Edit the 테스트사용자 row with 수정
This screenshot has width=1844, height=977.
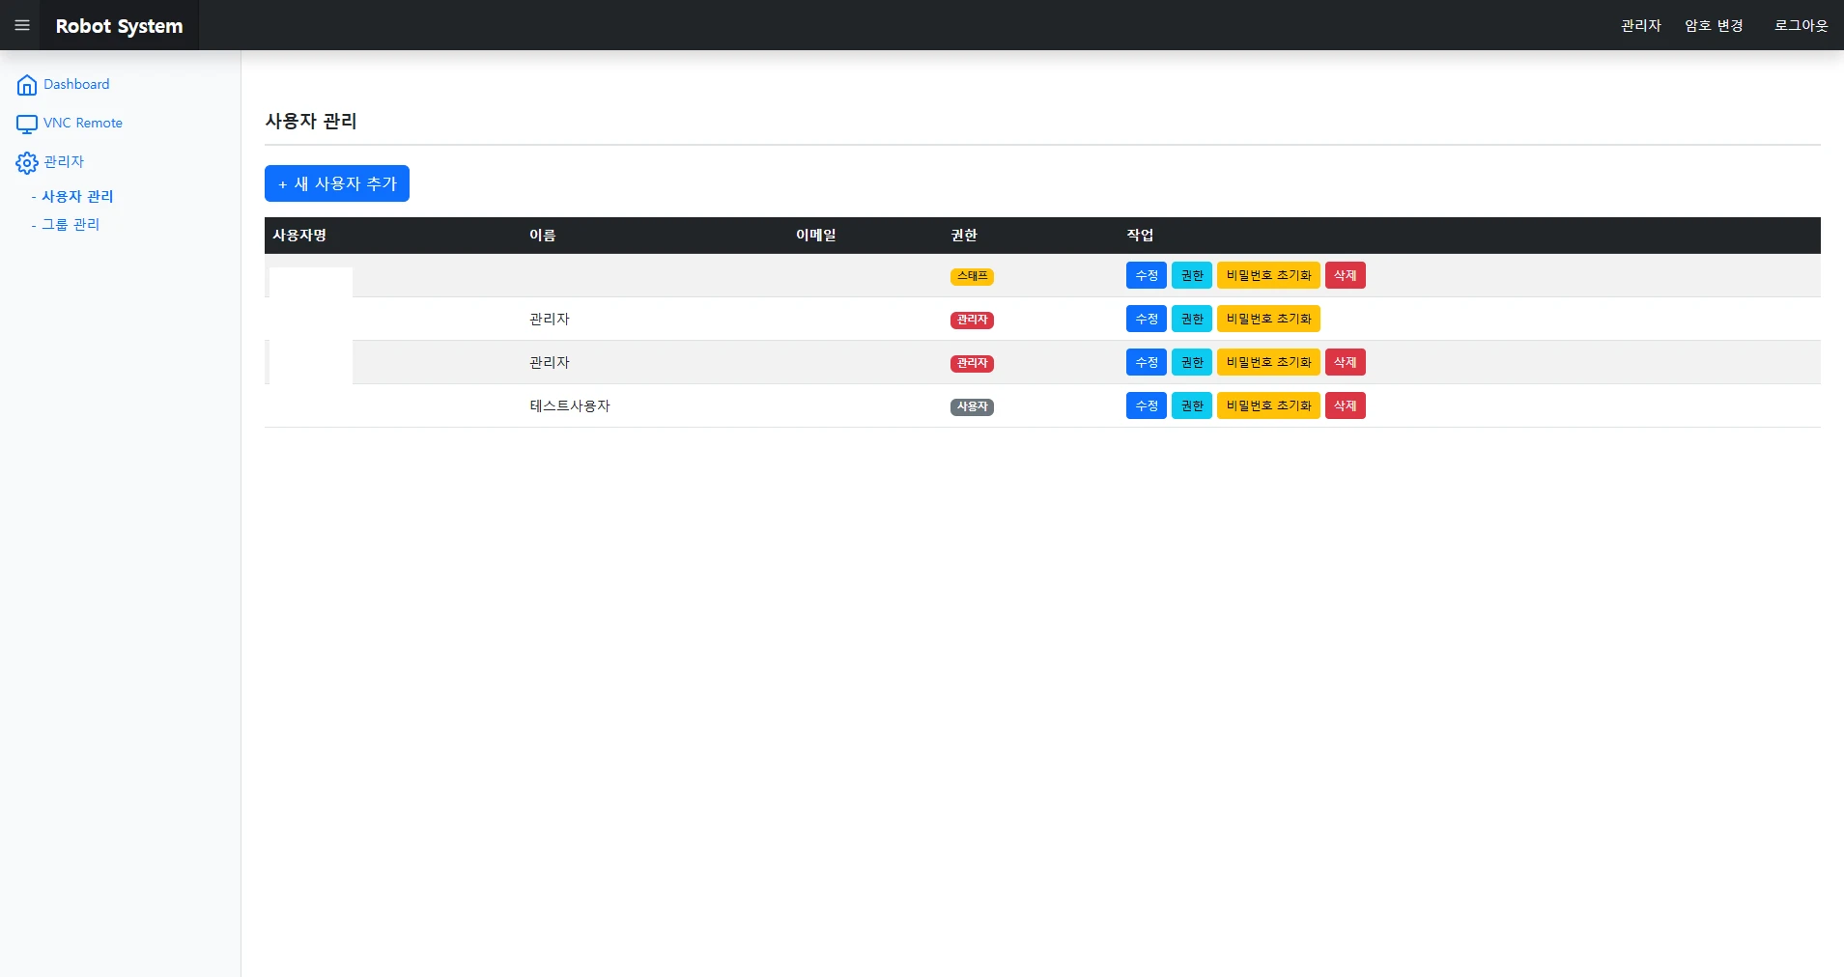(x=1147, y=405)
